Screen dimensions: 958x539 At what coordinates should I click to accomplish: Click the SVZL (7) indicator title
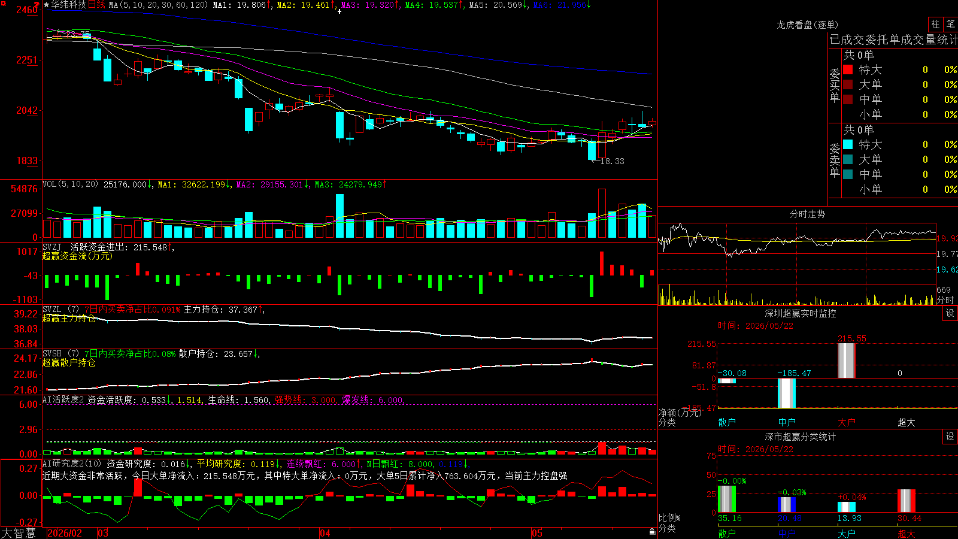[60, 310]
